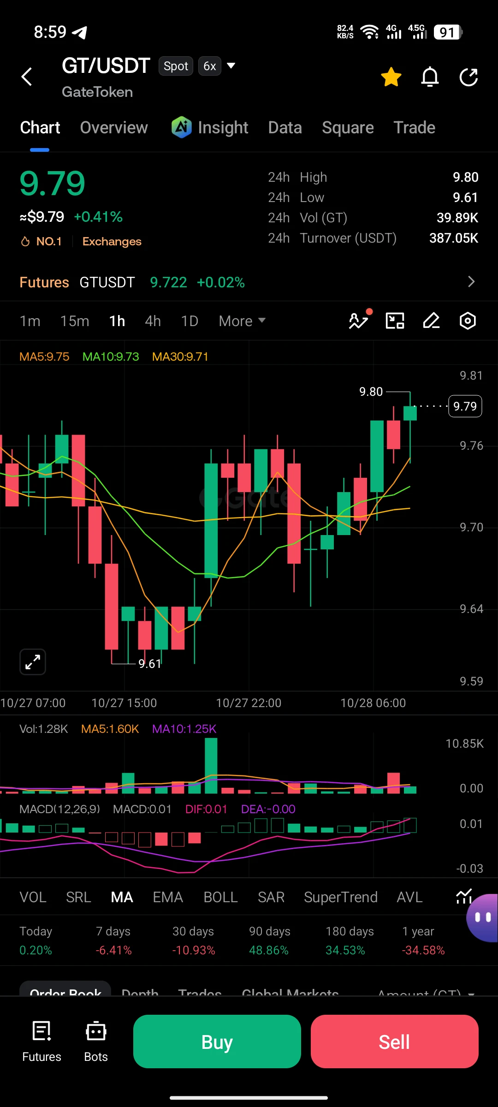Open the purple floating assistant bubble
Screen dimensions: 498x1107
coord(483,918)
